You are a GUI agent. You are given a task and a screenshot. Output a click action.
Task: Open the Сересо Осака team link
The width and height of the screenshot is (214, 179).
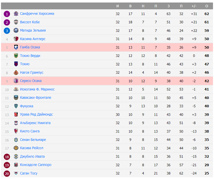pyautogui.click(x=31, y=81)
